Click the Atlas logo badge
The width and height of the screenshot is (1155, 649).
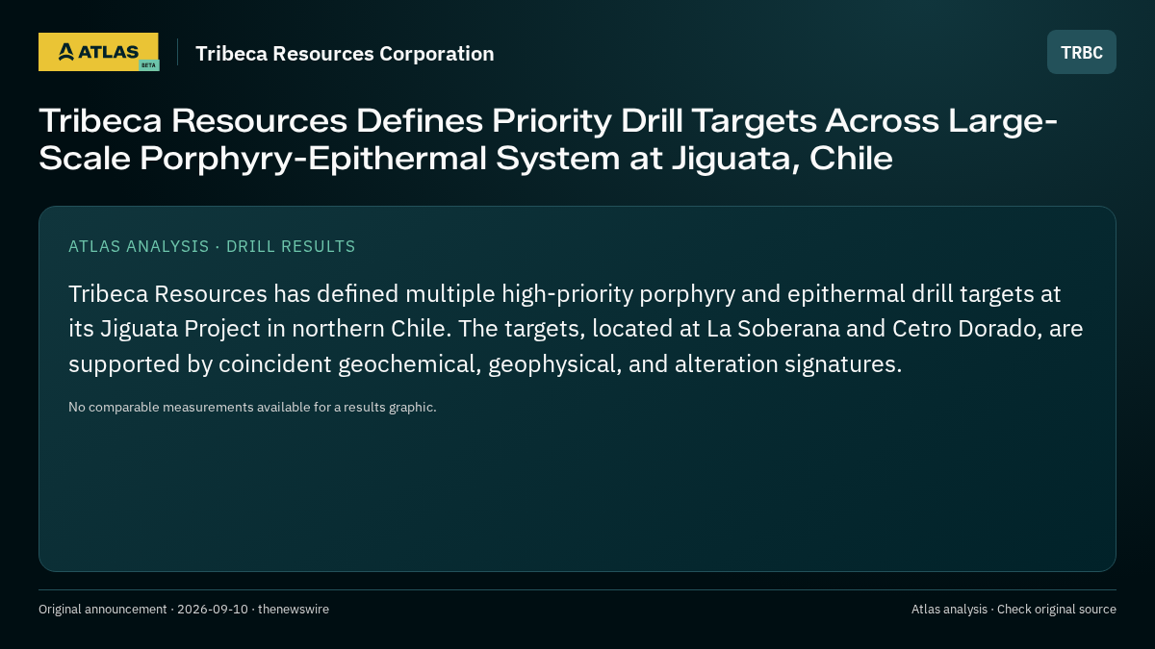pos(98,52)
